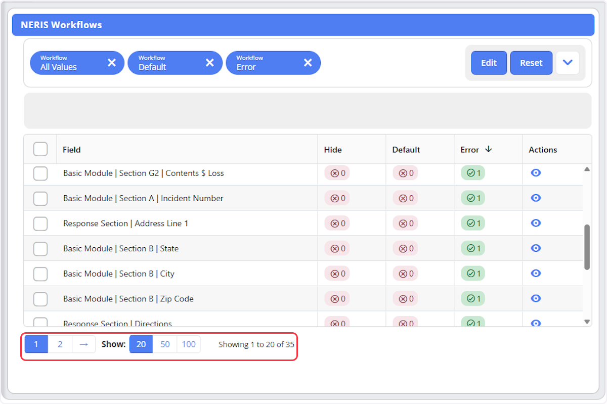Check the Section B State row checkbox
The width and height of the screenshot is (607, 404).
pos(40,249)
